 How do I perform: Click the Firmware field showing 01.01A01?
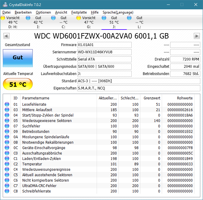(x=105, y=45)
